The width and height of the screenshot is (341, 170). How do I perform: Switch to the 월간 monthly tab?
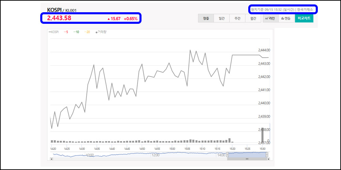click(253, 18)
